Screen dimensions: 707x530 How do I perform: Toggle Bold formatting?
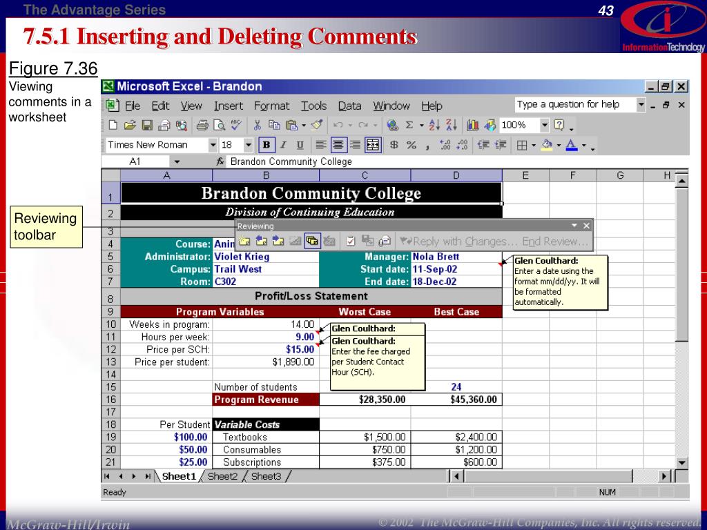[x=267, y=145]
